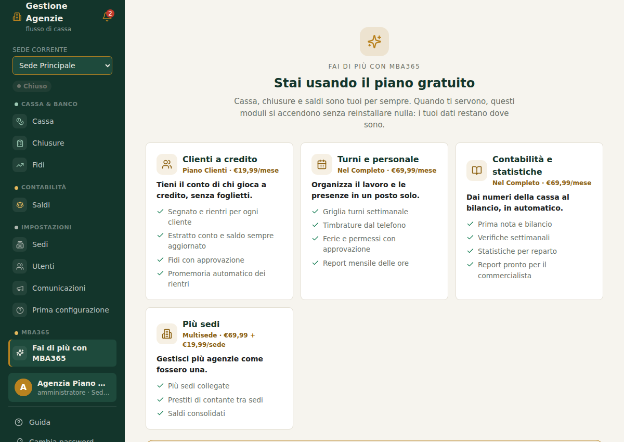Click checkmark beside Statistiche per reparto
Image resolution: width=624 pixels, height=442 pixels.
[470, 251]
